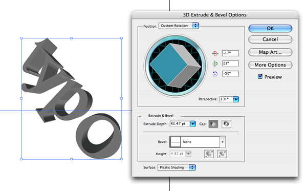Image resolution: width=307 pixels, height=191 pixels.
Task: Click the X-axis rotation icon
Action: pyautogui.click(x=215, y=53)
